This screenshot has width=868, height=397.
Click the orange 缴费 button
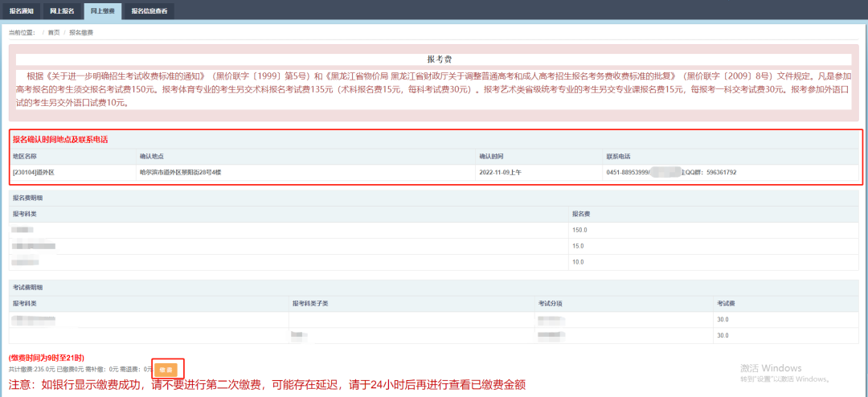click(x=166, y=369)
